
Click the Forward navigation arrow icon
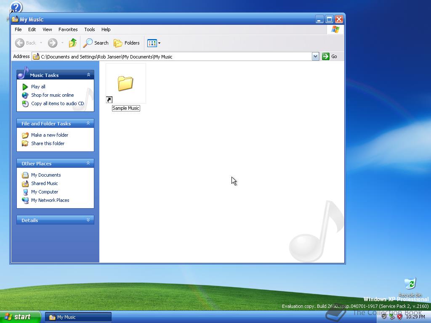[53, 43]
